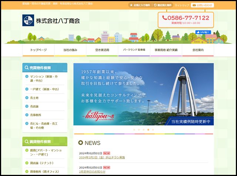Image resolution: width=237 pixels, height=176 pixels.
Task: Click arrow bullet beside 一戸建て（新築・中古）
Action: pyautogui.click(x=27, y=89)
